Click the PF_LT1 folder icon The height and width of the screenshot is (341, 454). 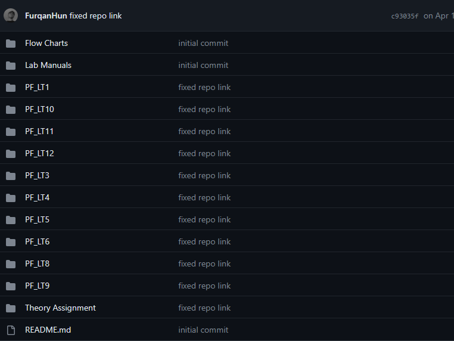11,88
